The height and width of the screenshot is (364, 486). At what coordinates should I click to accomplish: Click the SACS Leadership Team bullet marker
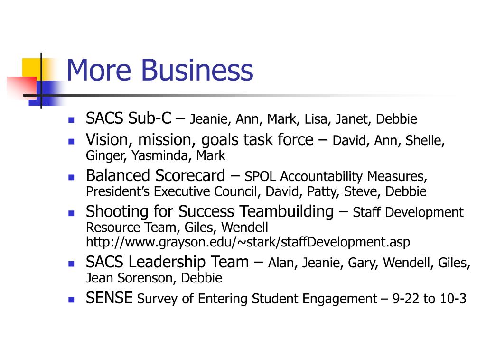(x=71, y=264)
